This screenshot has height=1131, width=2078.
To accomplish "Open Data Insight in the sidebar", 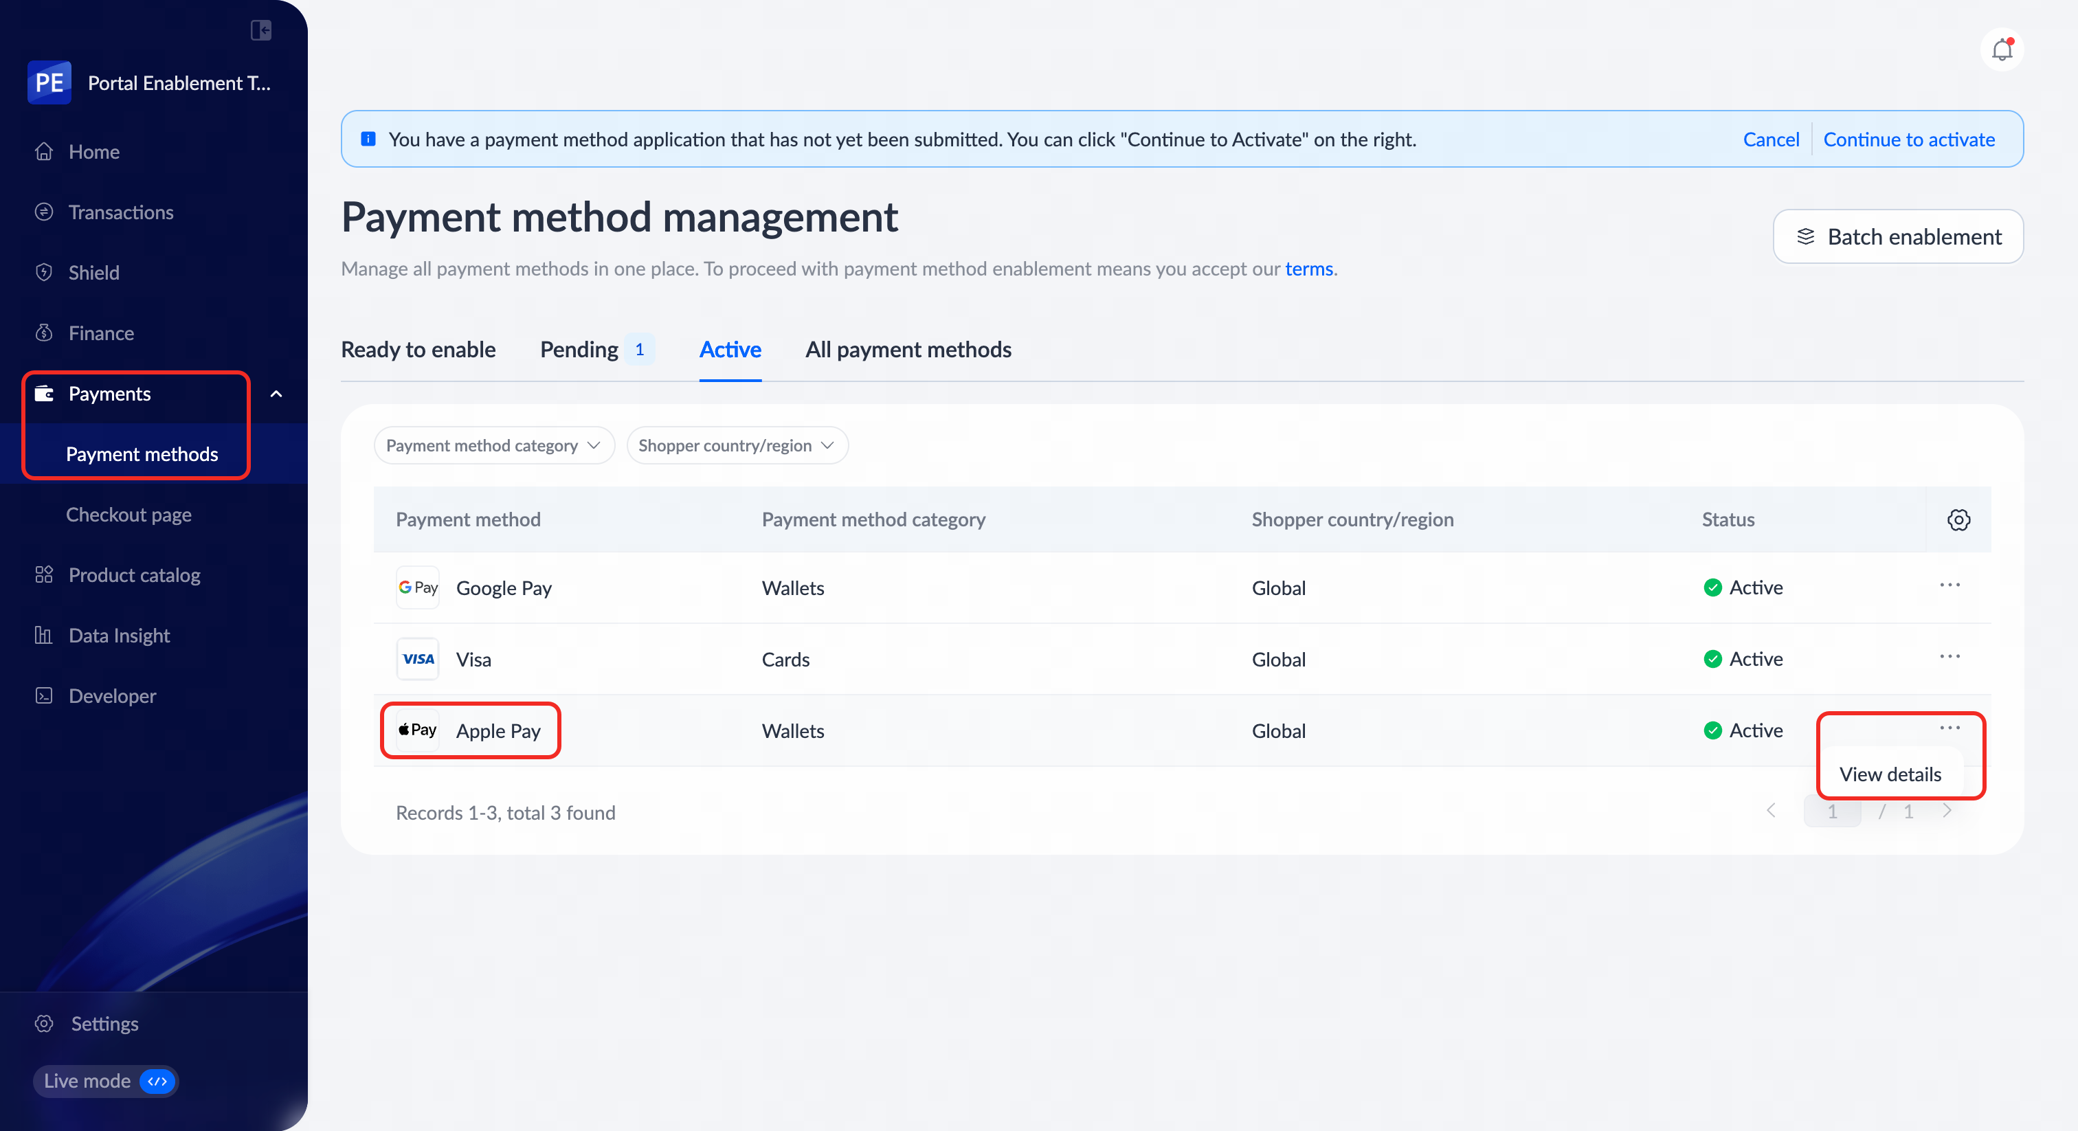I will coord(120,636).
